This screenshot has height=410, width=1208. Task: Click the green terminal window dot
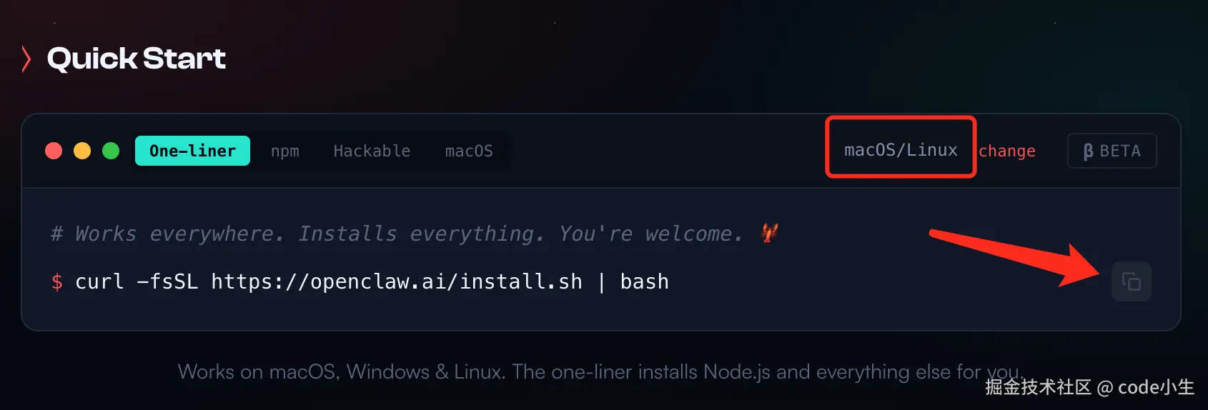[x=111, y=151]
